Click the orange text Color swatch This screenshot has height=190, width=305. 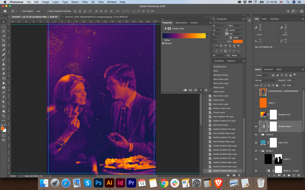tap(238, 41)
